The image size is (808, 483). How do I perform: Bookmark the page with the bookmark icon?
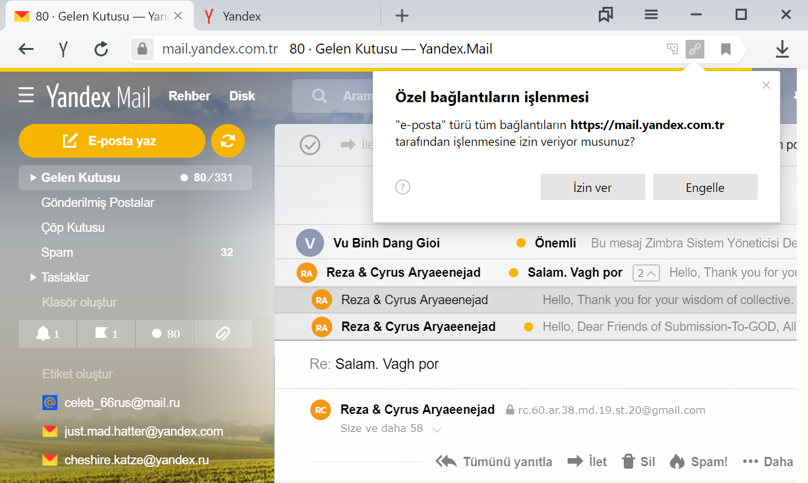tap(726, 49)
